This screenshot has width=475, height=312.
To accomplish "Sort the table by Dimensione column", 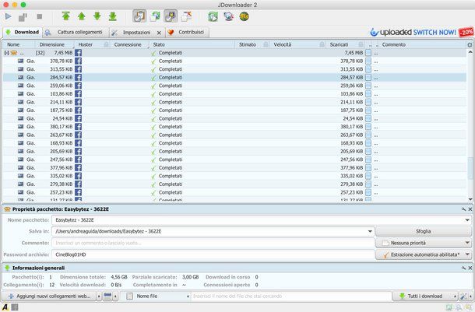I will tap(52, 44).
